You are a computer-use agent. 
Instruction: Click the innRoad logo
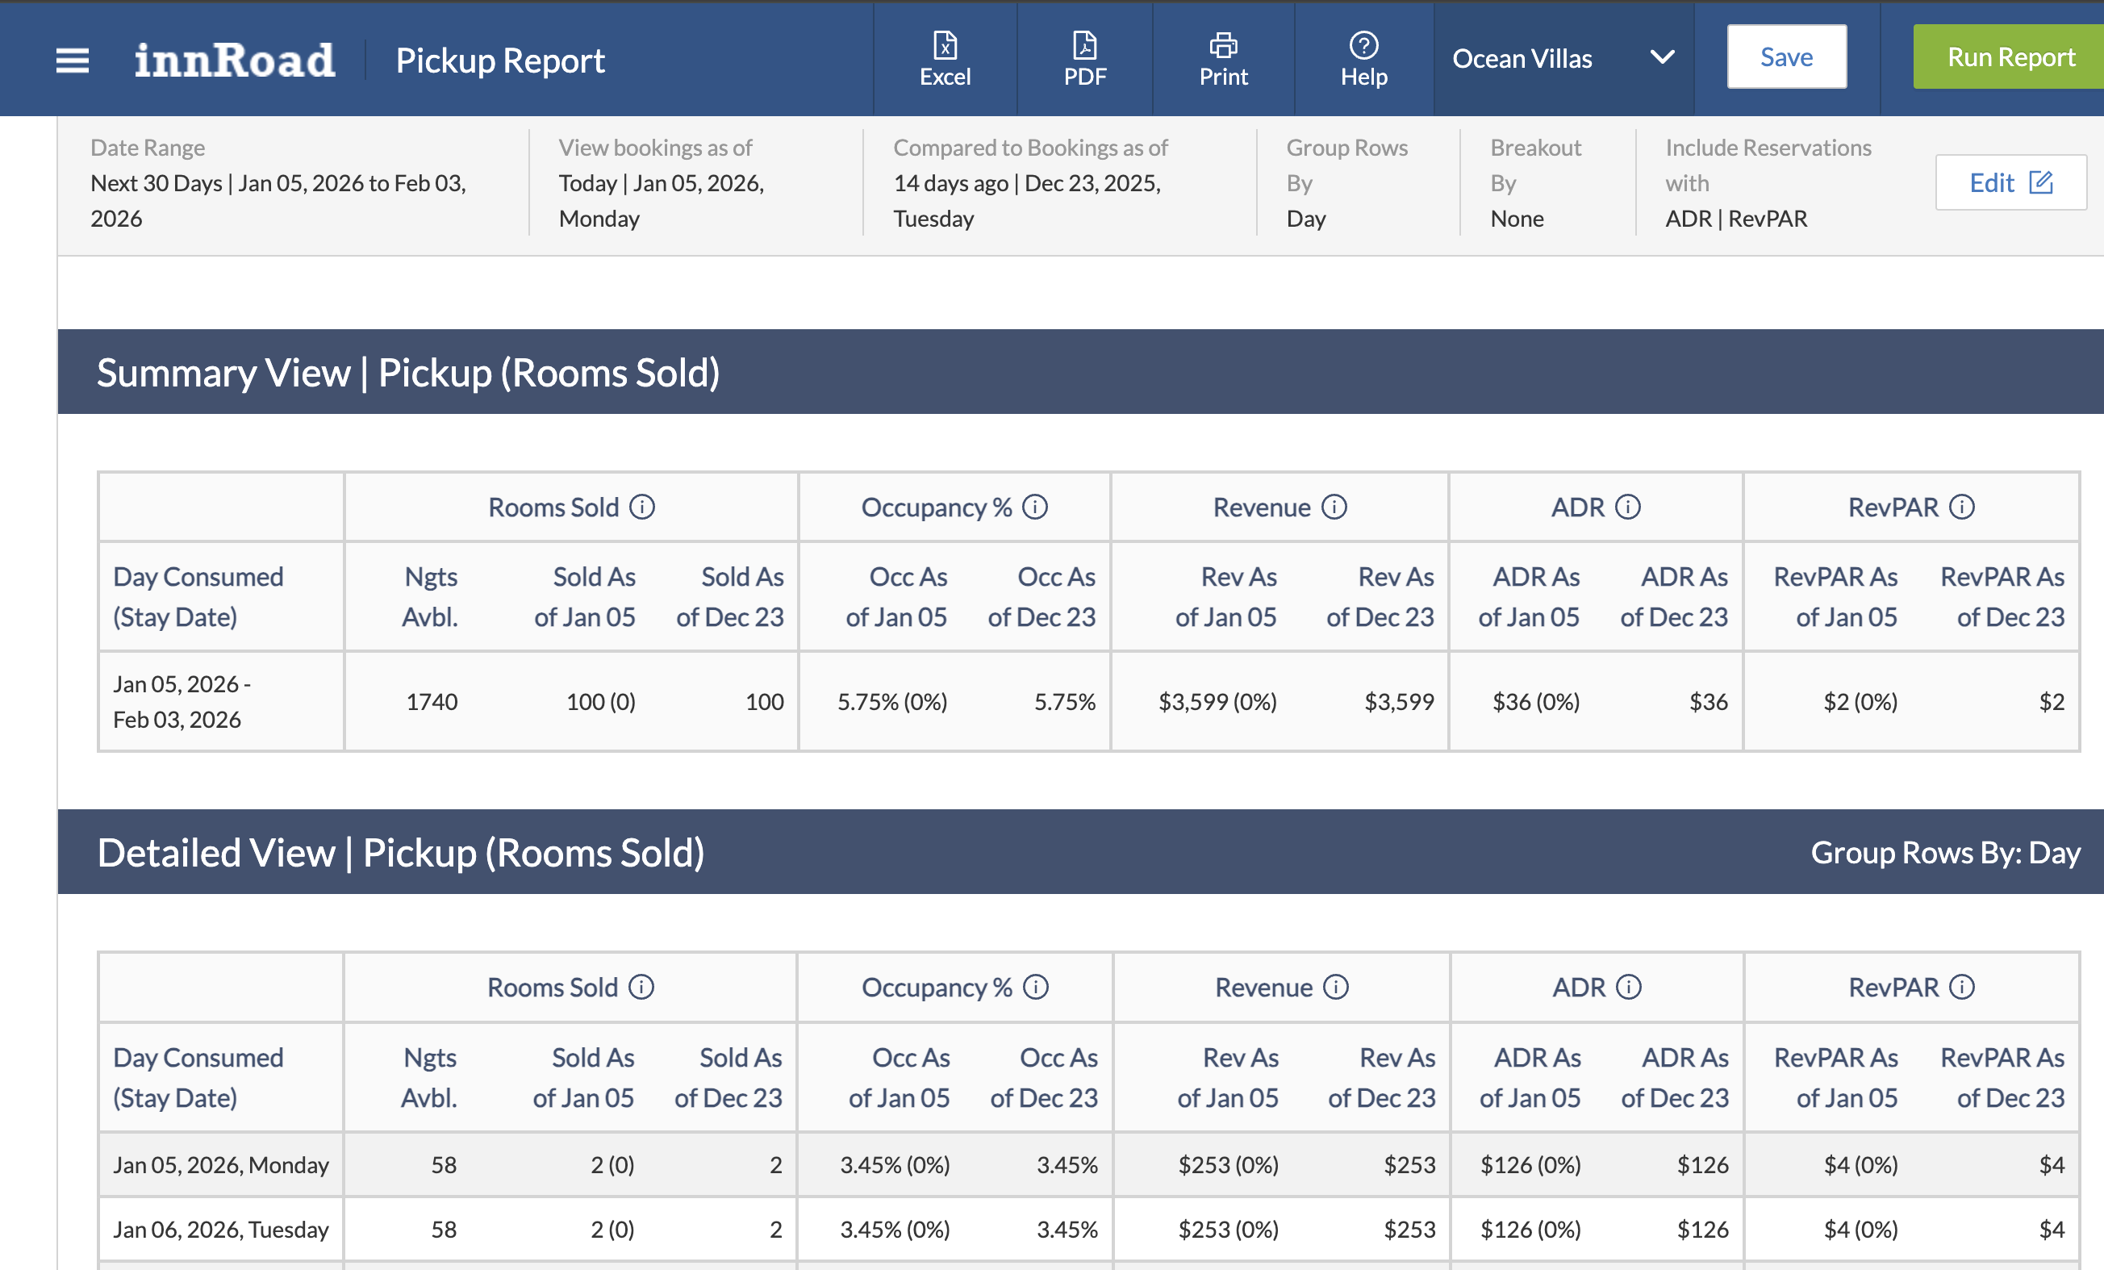coord(235,60)
